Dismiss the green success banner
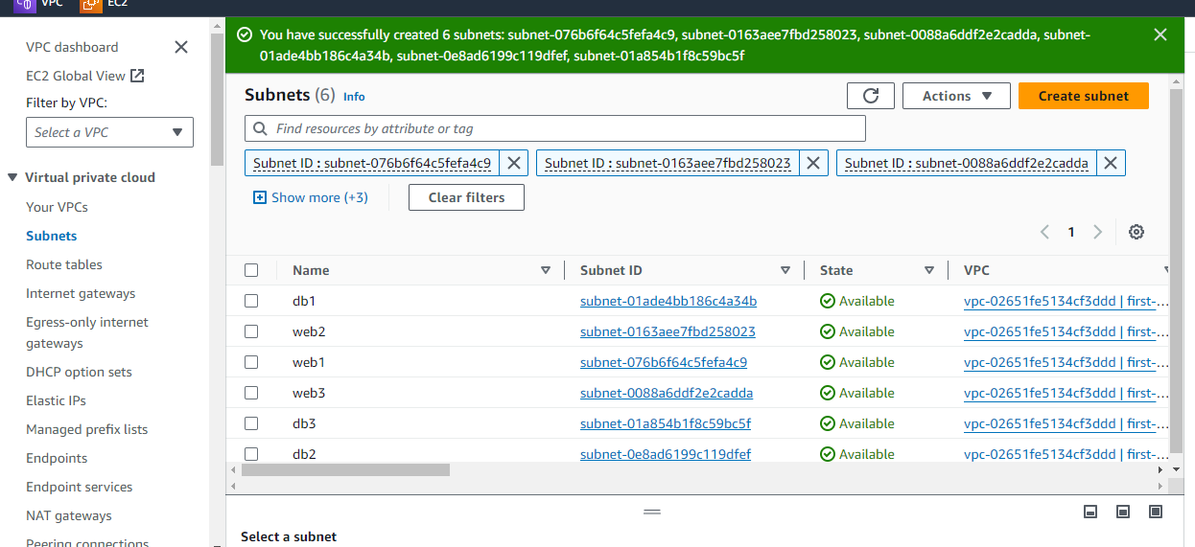Viewport: 1195px width, 547px height. click(1160, 35)
